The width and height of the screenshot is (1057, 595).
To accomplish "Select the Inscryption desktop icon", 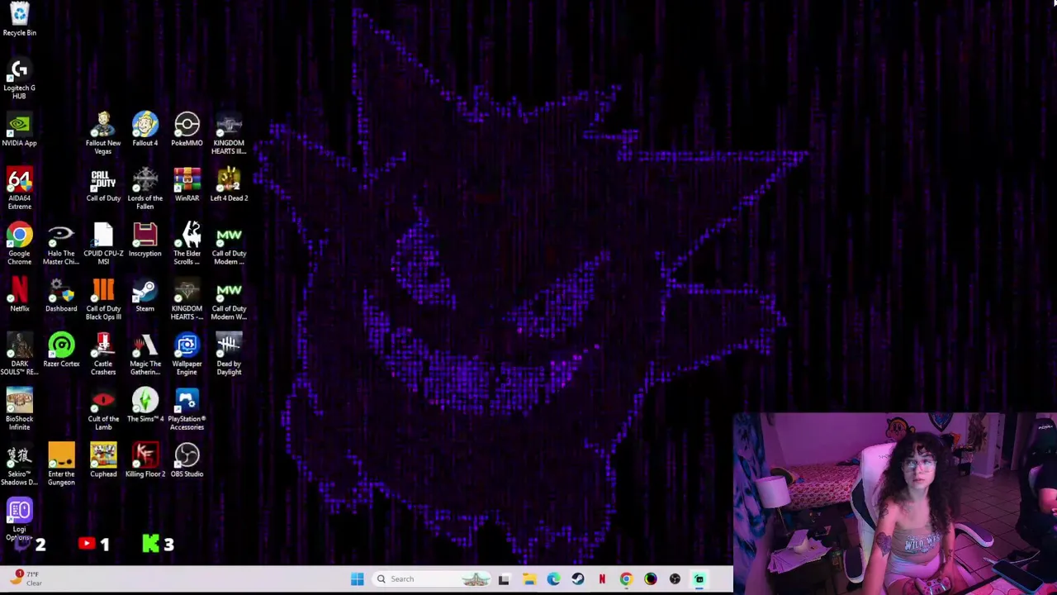I will (145, 241).
